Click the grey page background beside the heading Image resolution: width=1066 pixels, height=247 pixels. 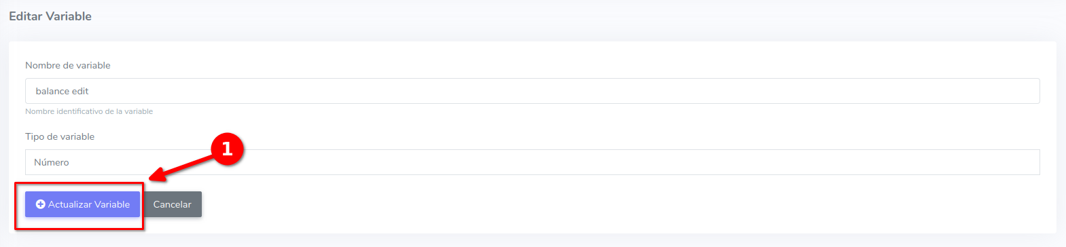tap(544, 16)
